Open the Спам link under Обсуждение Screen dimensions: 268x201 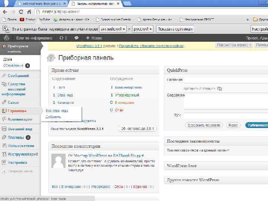(x=119, y=110)
